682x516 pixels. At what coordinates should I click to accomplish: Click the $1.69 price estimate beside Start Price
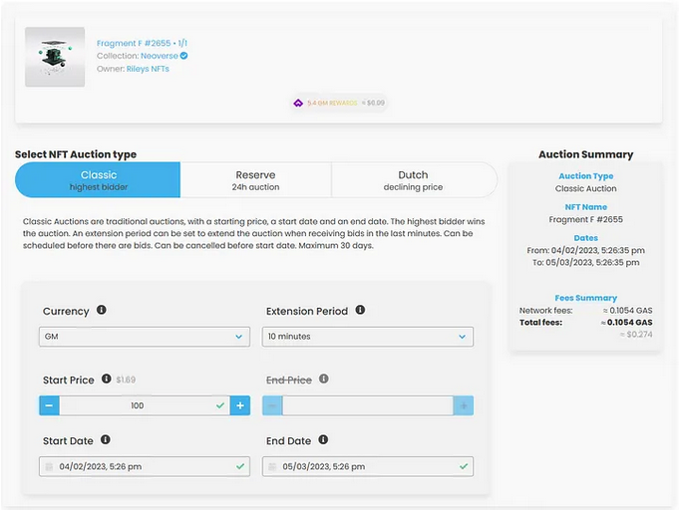coord(126,380)
